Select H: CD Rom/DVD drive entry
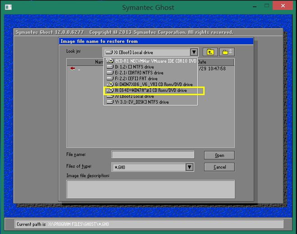 coord(151,90)
